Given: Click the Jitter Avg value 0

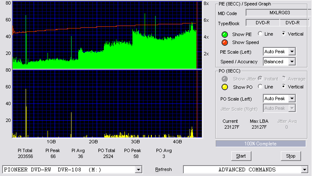Looking at the screenshot, I should coord(286,127).
